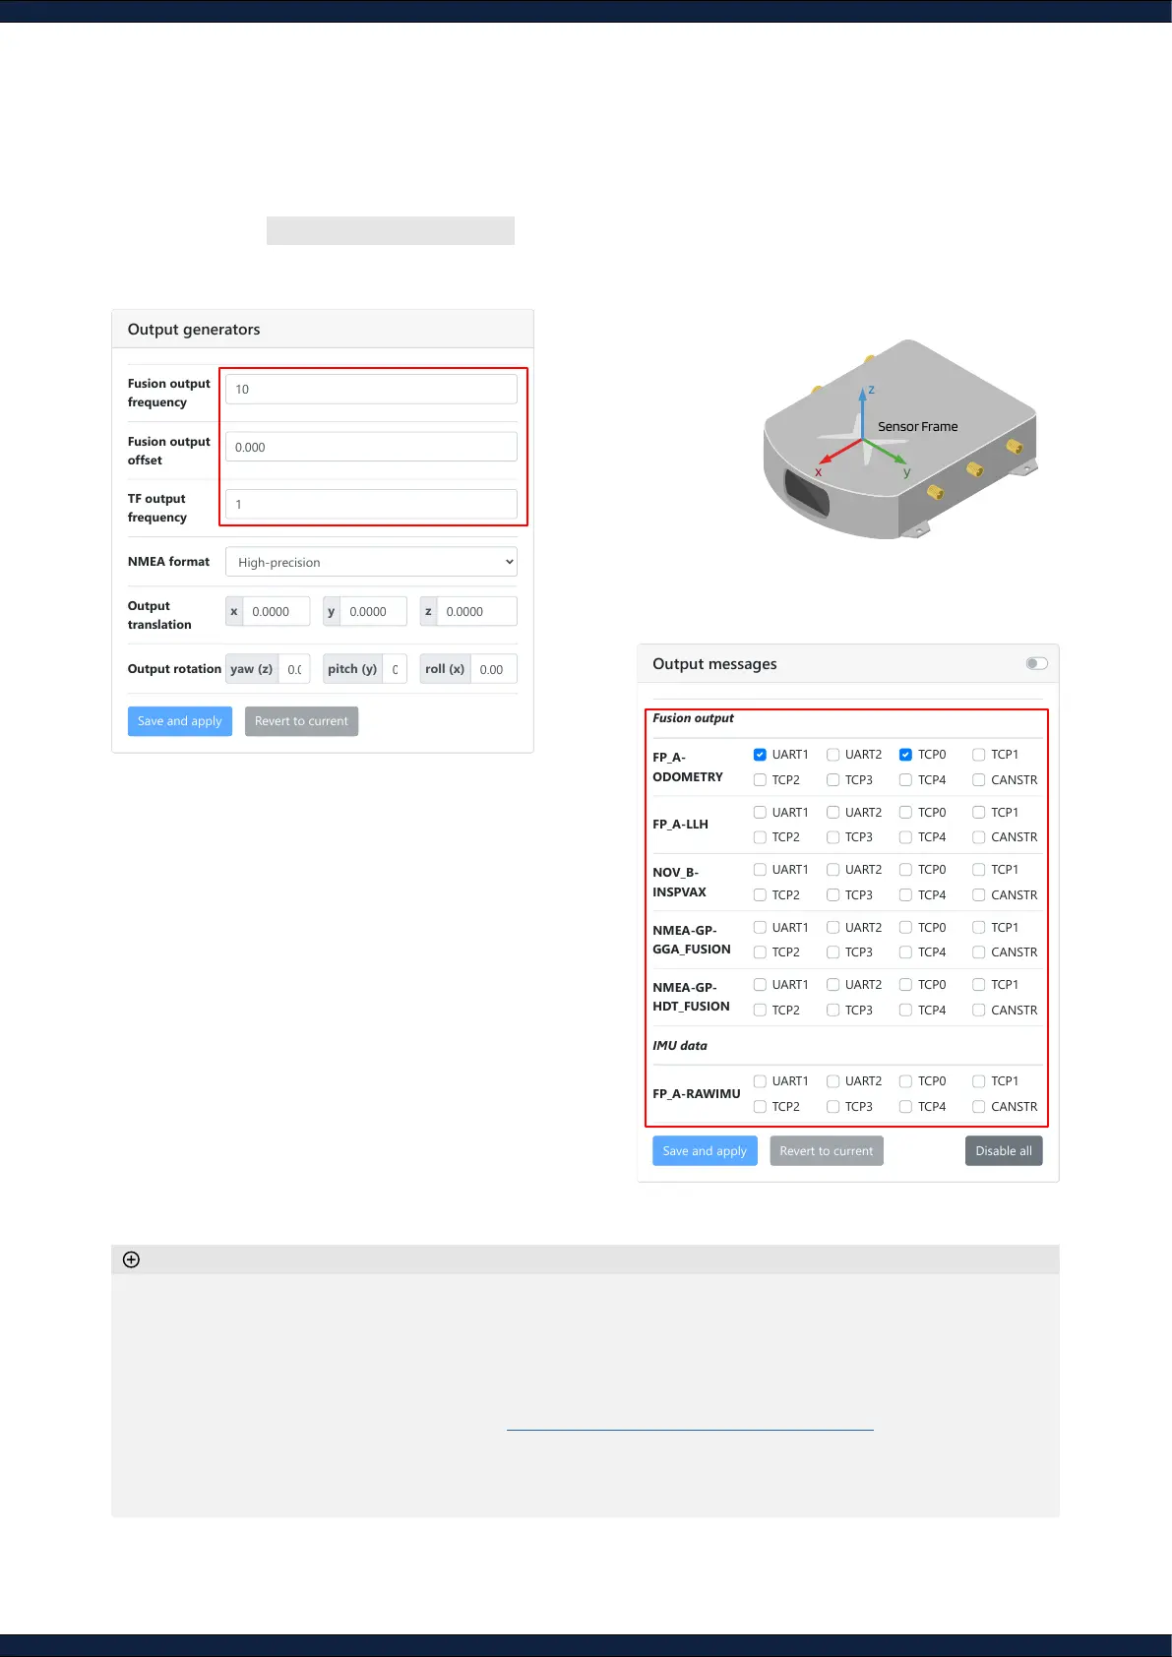Uncheck TCP0 for FP_A-ODOMETRY

coord(905,755)
